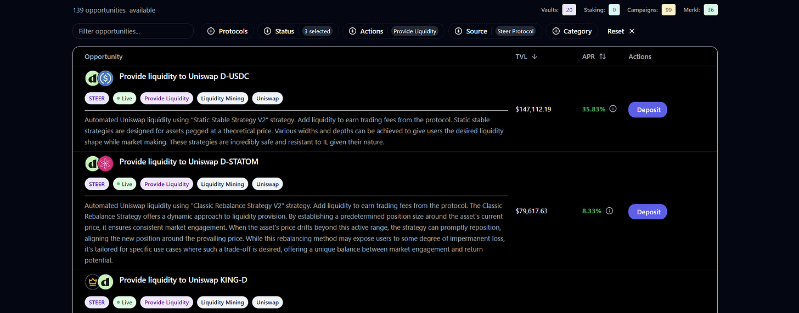This screenshot has height=313, width=799.
Task: Click the STEER tag in the D-STATOM row
Action: pyautogui.click(x=97, y=184)
